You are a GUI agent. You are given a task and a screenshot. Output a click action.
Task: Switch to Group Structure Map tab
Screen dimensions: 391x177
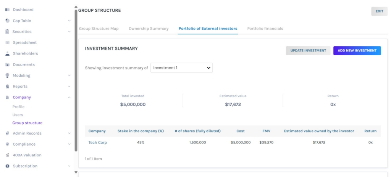click(99, 29)
